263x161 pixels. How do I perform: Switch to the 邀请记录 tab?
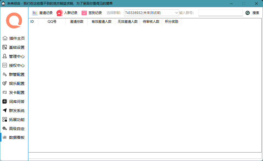[42, 13]
